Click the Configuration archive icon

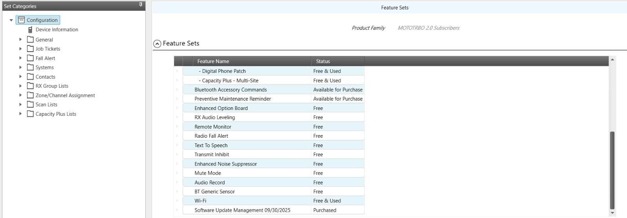tap(22, 20)
